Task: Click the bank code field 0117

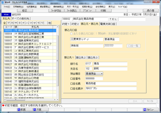Action: [89, 64]
